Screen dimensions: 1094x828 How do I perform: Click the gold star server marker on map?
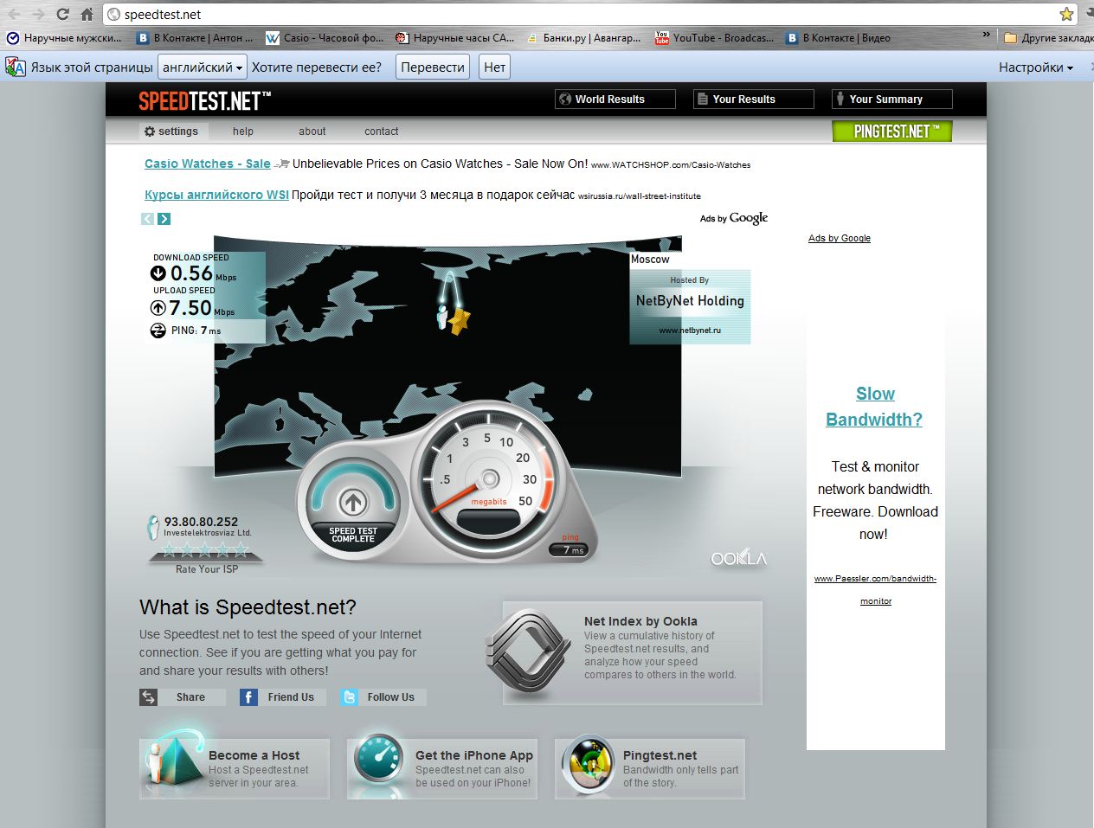[459, 320]
